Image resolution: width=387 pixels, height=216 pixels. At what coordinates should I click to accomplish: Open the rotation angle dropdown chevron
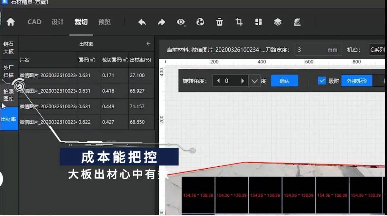(255, 81)
